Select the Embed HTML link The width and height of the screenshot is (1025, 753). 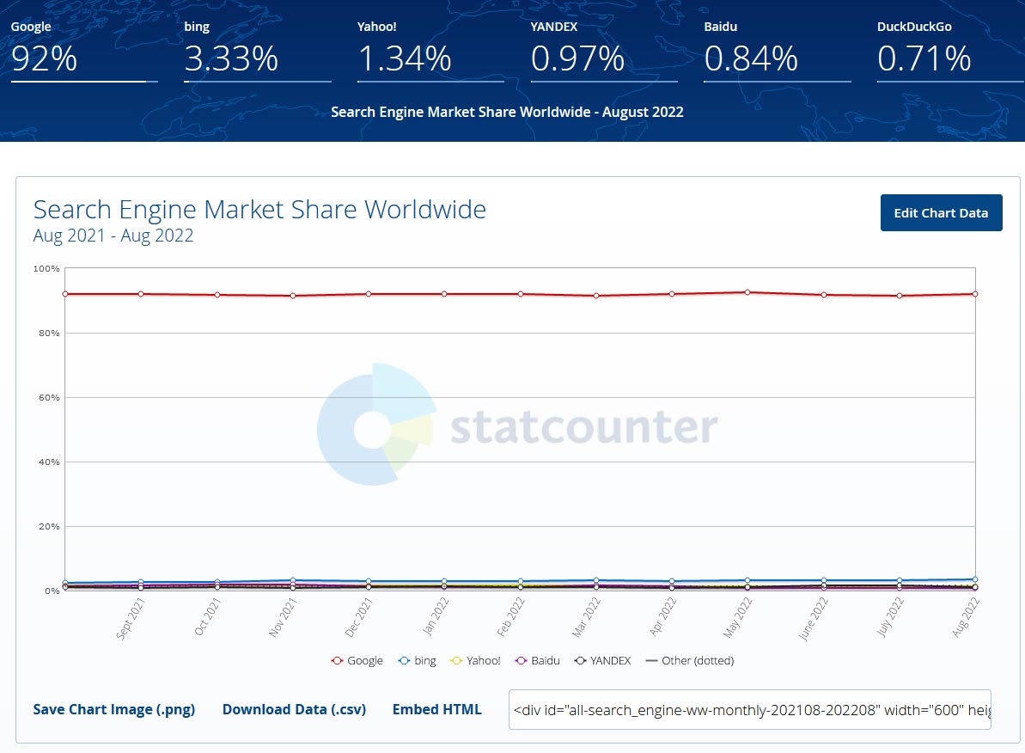(436, 709)
